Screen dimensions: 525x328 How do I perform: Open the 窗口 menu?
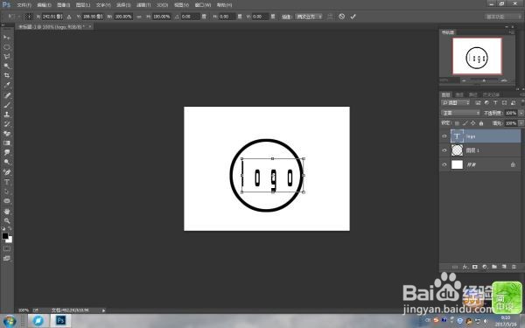[x=203, y=5]
